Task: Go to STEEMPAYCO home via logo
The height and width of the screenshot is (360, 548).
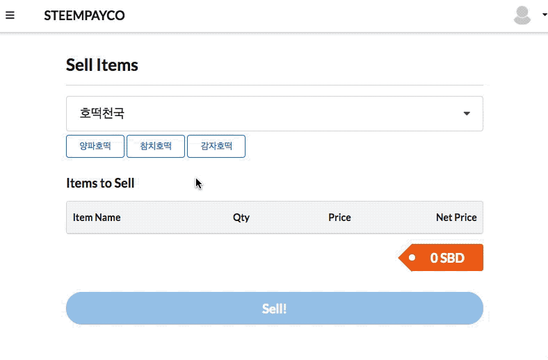Action: point(84,15)
